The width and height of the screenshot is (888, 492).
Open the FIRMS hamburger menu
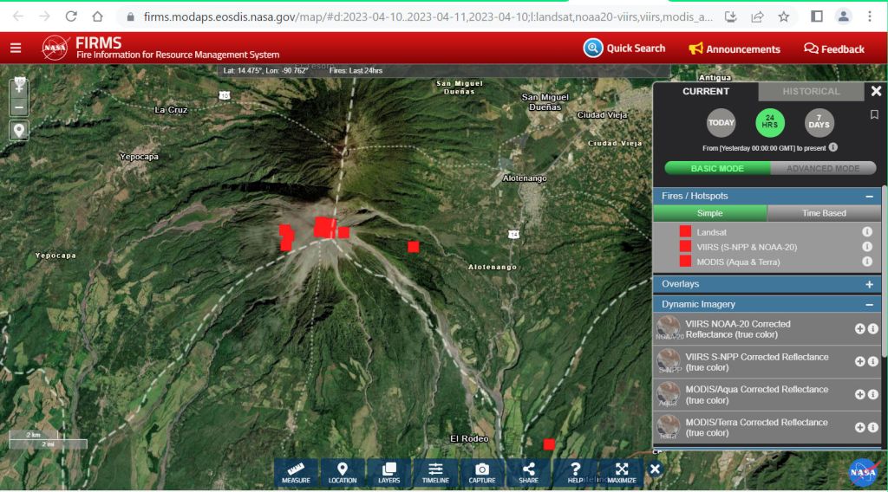(x=16, y=49)
